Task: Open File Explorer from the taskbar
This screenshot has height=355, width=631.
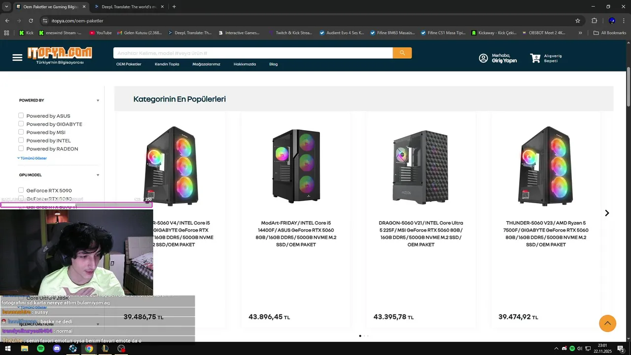Action: (x=24, y=349)
